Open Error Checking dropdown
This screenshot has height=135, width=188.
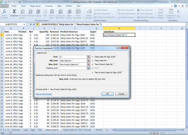point(146,14)
